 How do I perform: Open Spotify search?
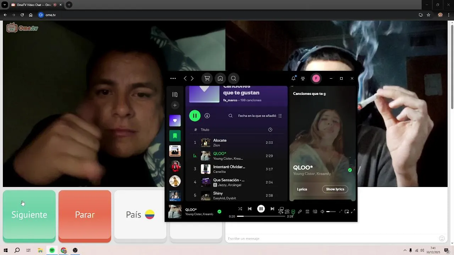233,79
